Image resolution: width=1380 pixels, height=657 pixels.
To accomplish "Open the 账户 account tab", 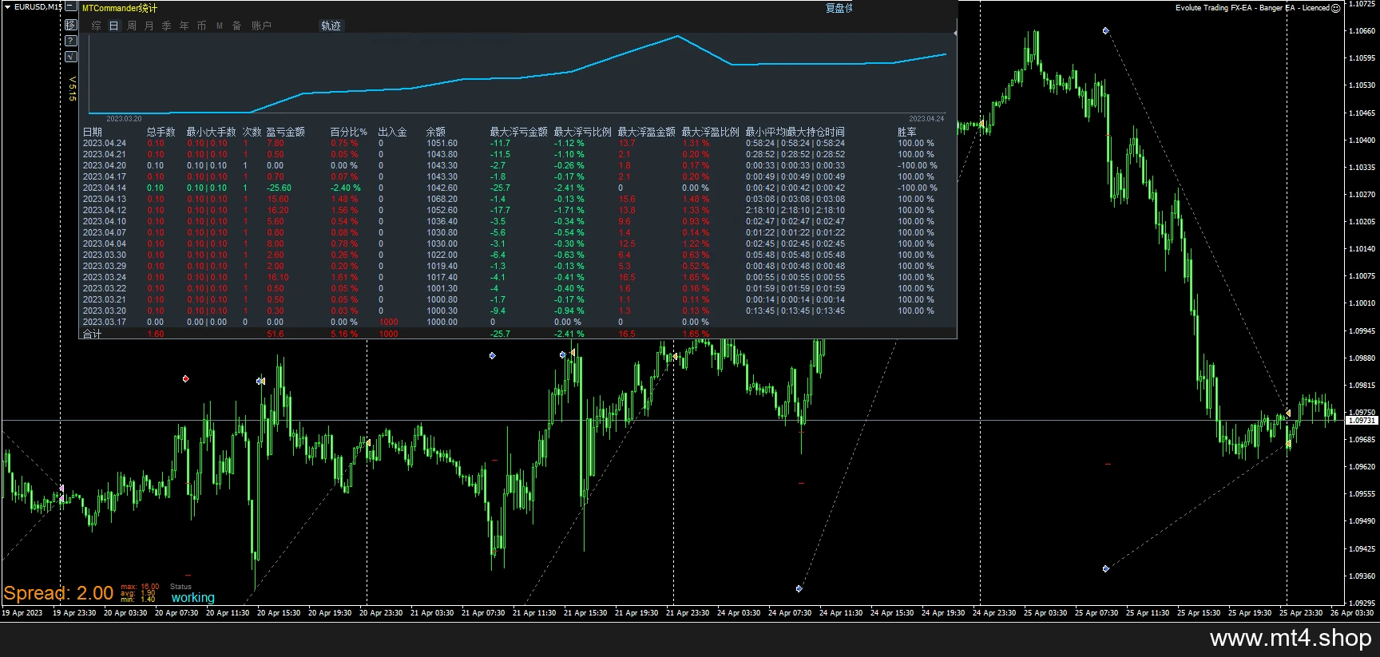I will point(261,26).
